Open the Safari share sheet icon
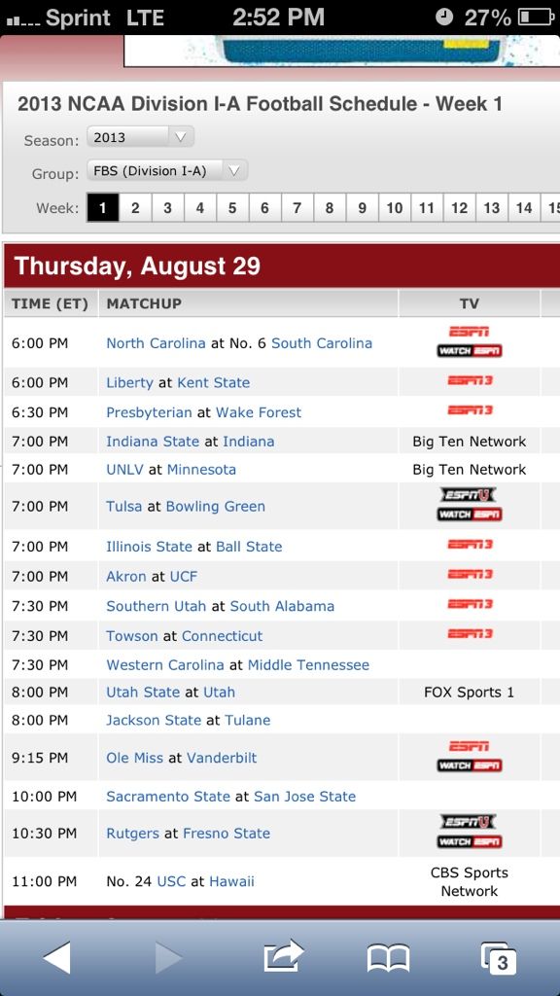This screenshot has width=560, height=996. pyautogui.click(x=284, y=955)
